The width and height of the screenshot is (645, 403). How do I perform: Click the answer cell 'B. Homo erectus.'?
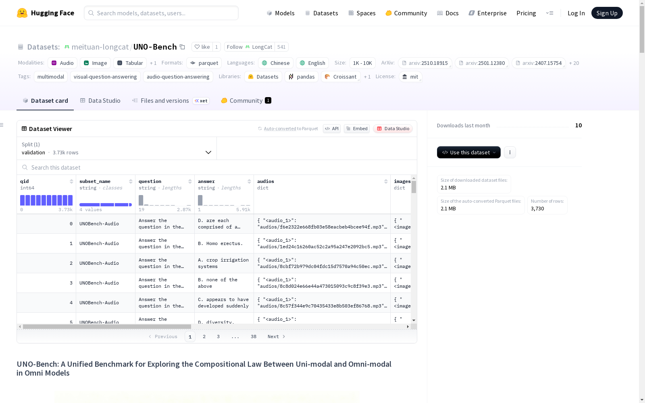point(224,243)
